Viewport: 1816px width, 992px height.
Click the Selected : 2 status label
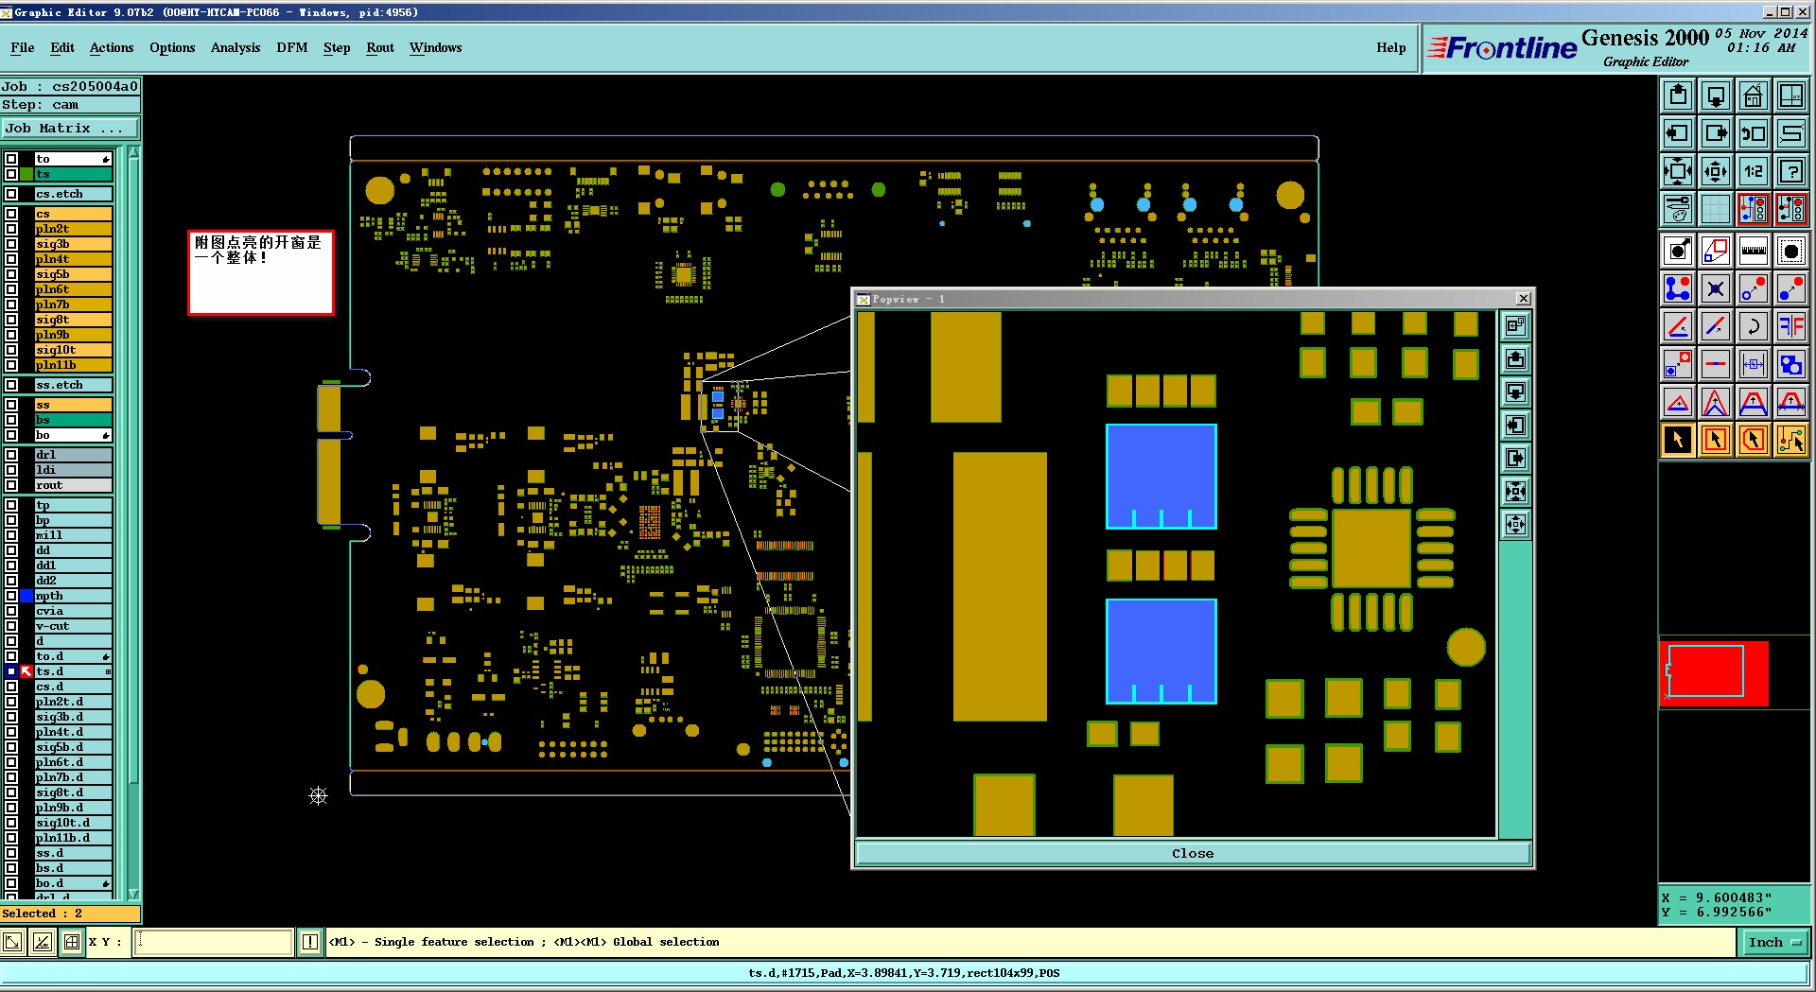coord(70,914)
